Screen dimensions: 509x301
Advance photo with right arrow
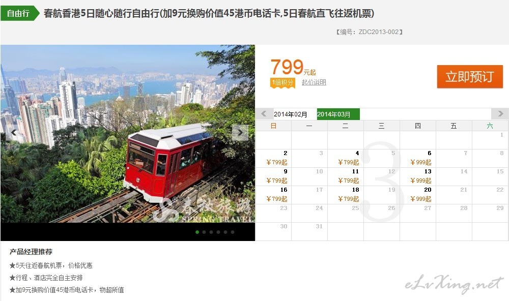tap(240, 132)
